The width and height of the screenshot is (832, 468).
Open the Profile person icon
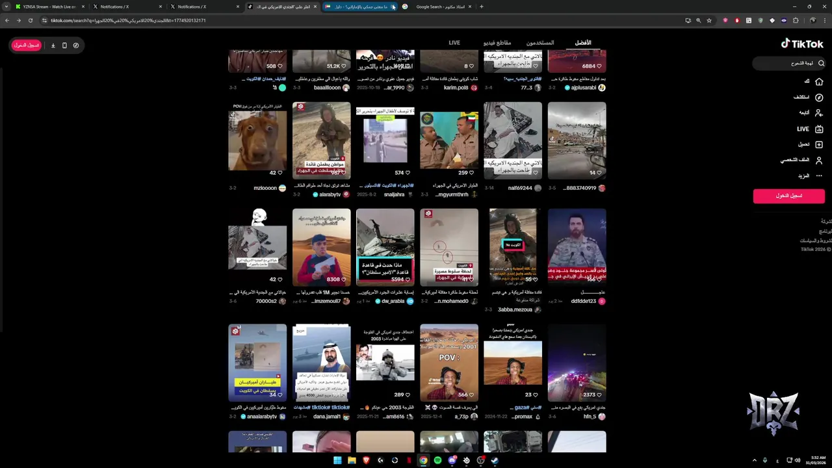[819, 160]
